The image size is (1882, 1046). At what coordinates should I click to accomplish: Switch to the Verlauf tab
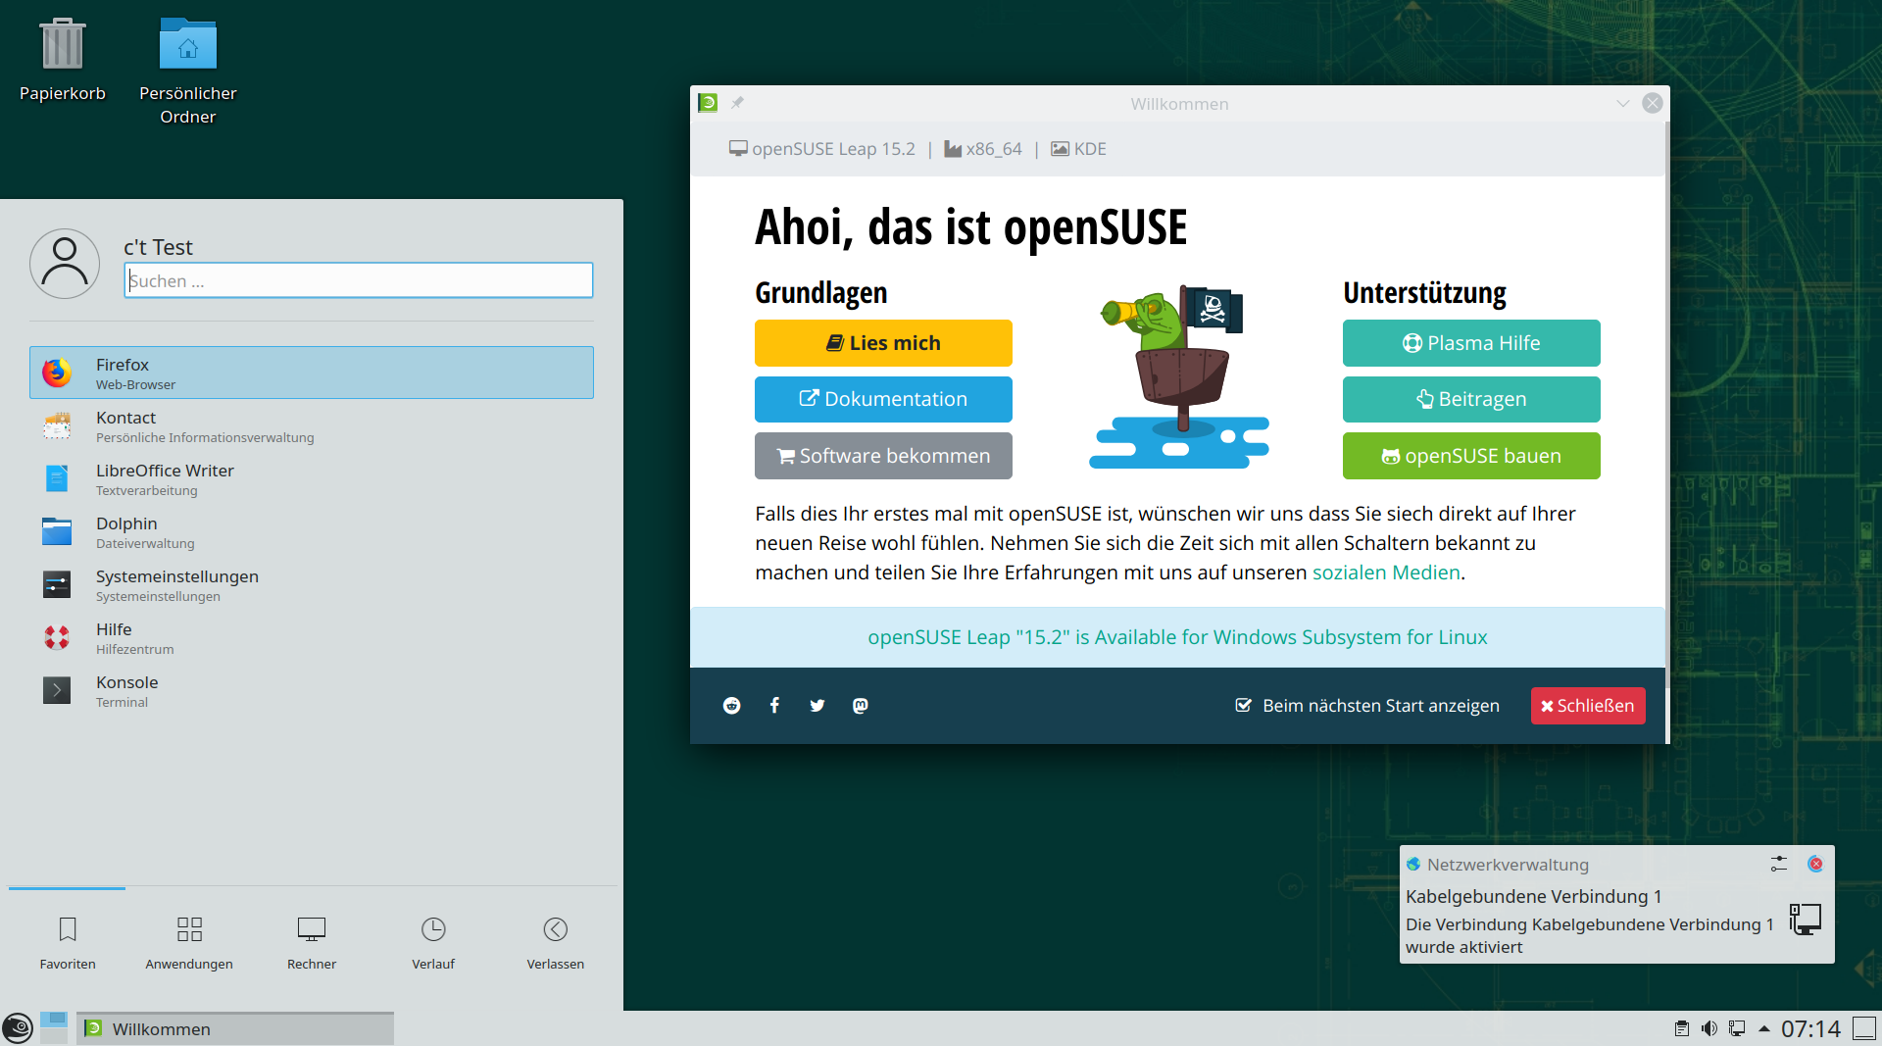433,942
